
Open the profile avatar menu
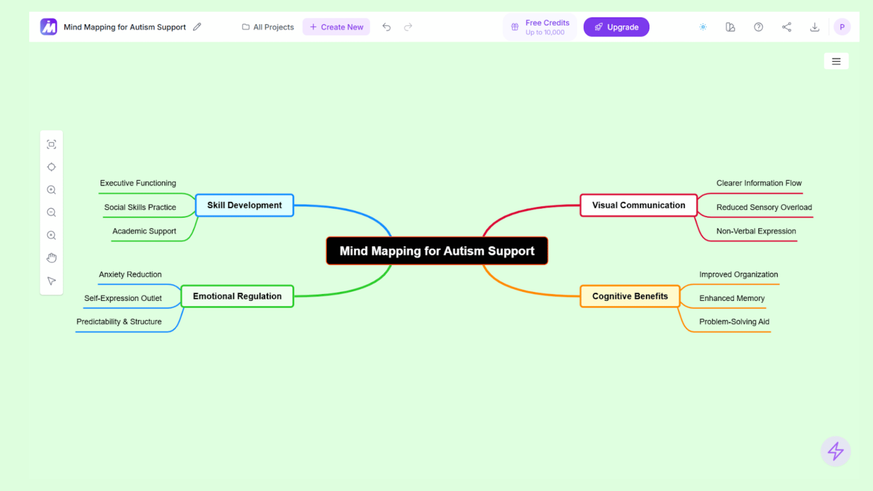pyautogui.click(x=842, y=27)
